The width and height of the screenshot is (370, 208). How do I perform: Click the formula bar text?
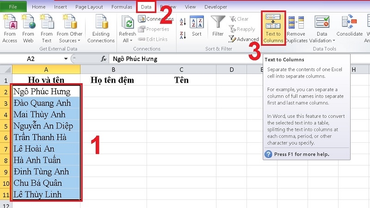(135, 59)
